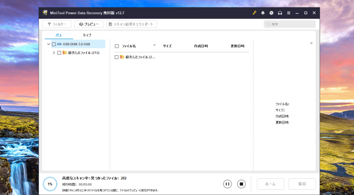The width and height of the screenshot is (354, 195).
Task: Stop the running scan
Action: tap(241, 184)
